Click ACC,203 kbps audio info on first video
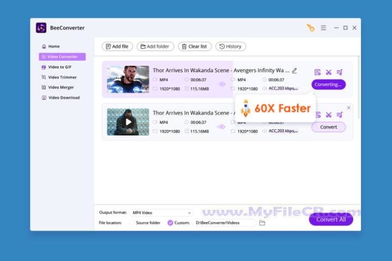Image resolution: width=392 pixels, height=261 pixels. [x=283, y=89]
